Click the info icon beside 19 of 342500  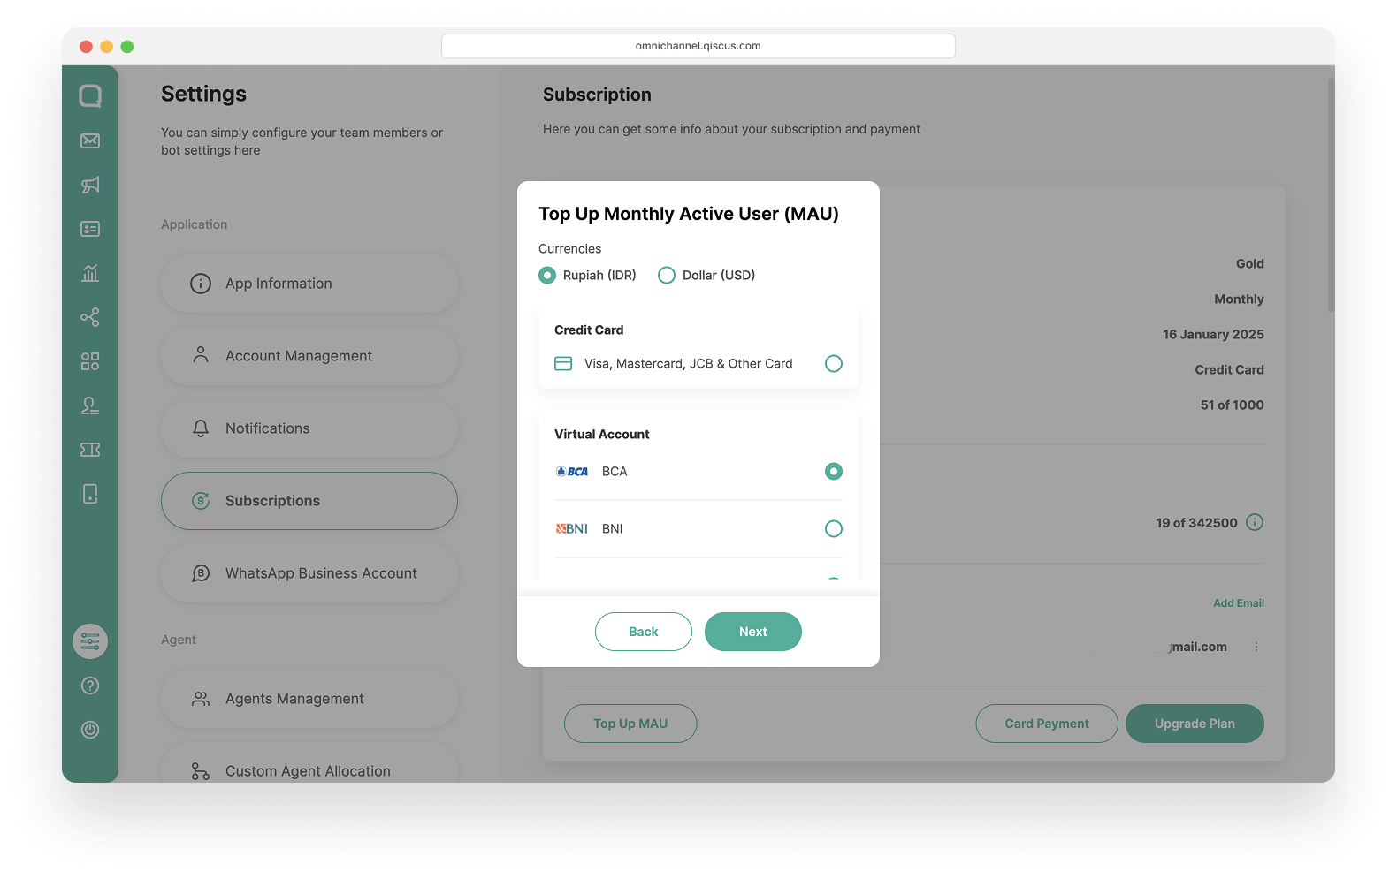pos(1255,522)
